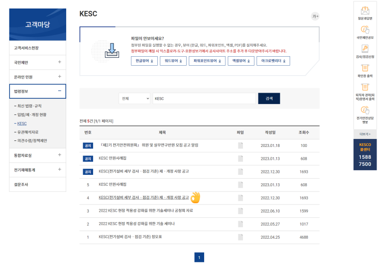
Task: Download file for row number 4
Action: click(241, 198)
